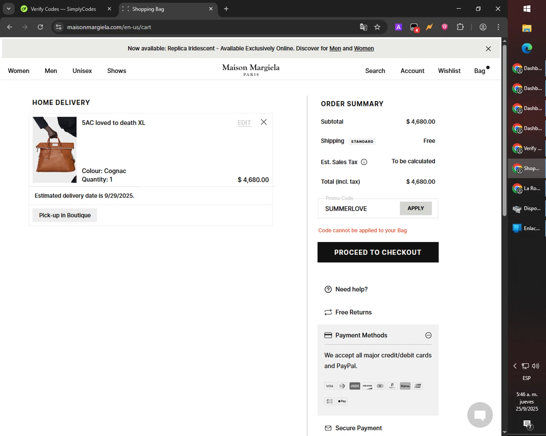Open the Est. Sales Tax info icon
The width and height of the screenshot is (546, 436).
coord(364,162)
